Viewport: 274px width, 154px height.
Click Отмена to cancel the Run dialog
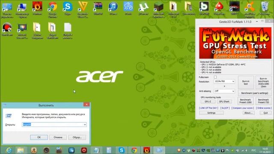[x=58, y=137]
